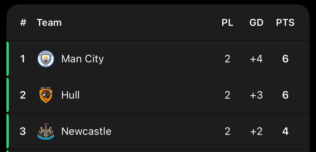Open the Hull team name
This screenshot has width=316, height=152.
point(70,95)
